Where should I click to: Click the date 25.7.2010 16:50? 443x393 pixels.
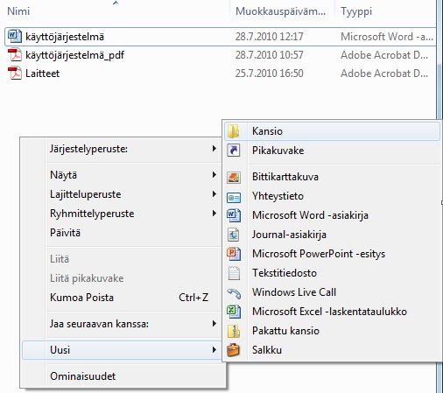270,74
